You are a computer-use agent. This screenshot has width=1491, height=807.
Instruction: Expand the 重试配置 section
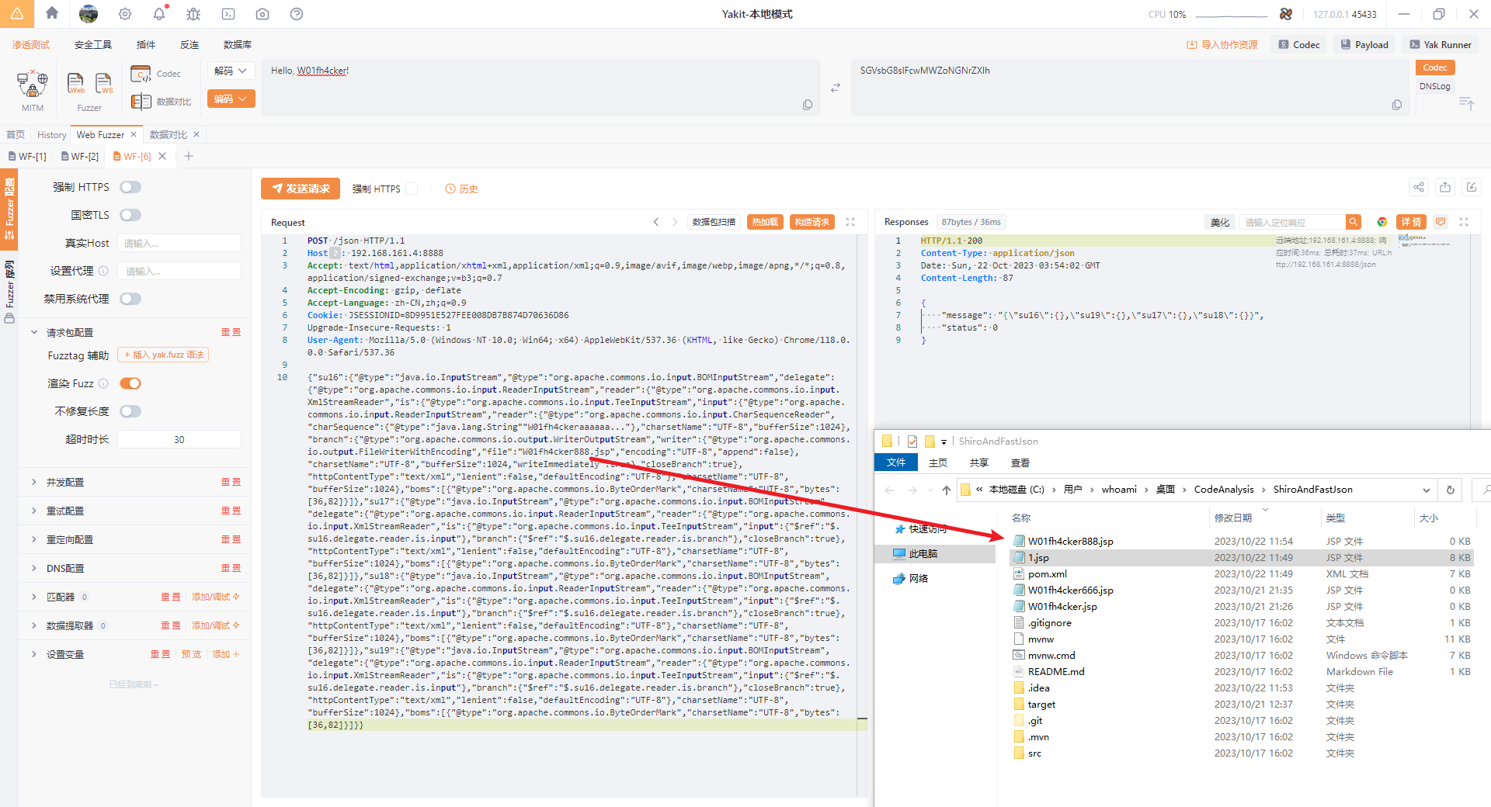[34, 511]
